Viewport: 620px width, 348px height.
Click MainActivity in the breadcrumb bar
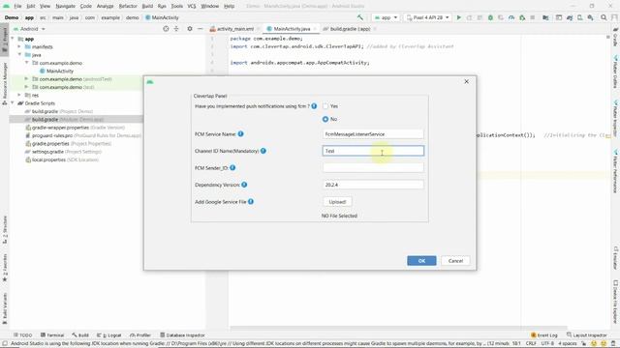tap(162, 17)
